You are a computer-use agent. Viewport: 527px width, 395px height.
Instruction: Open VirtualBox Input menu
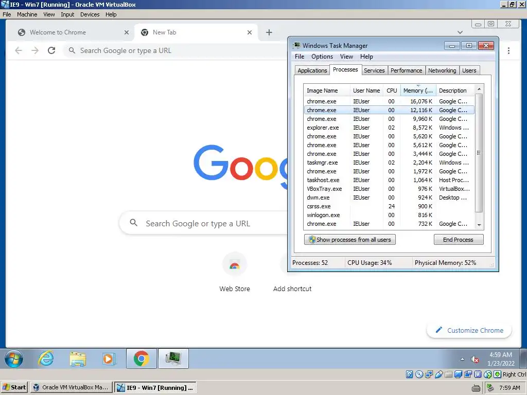67,14
